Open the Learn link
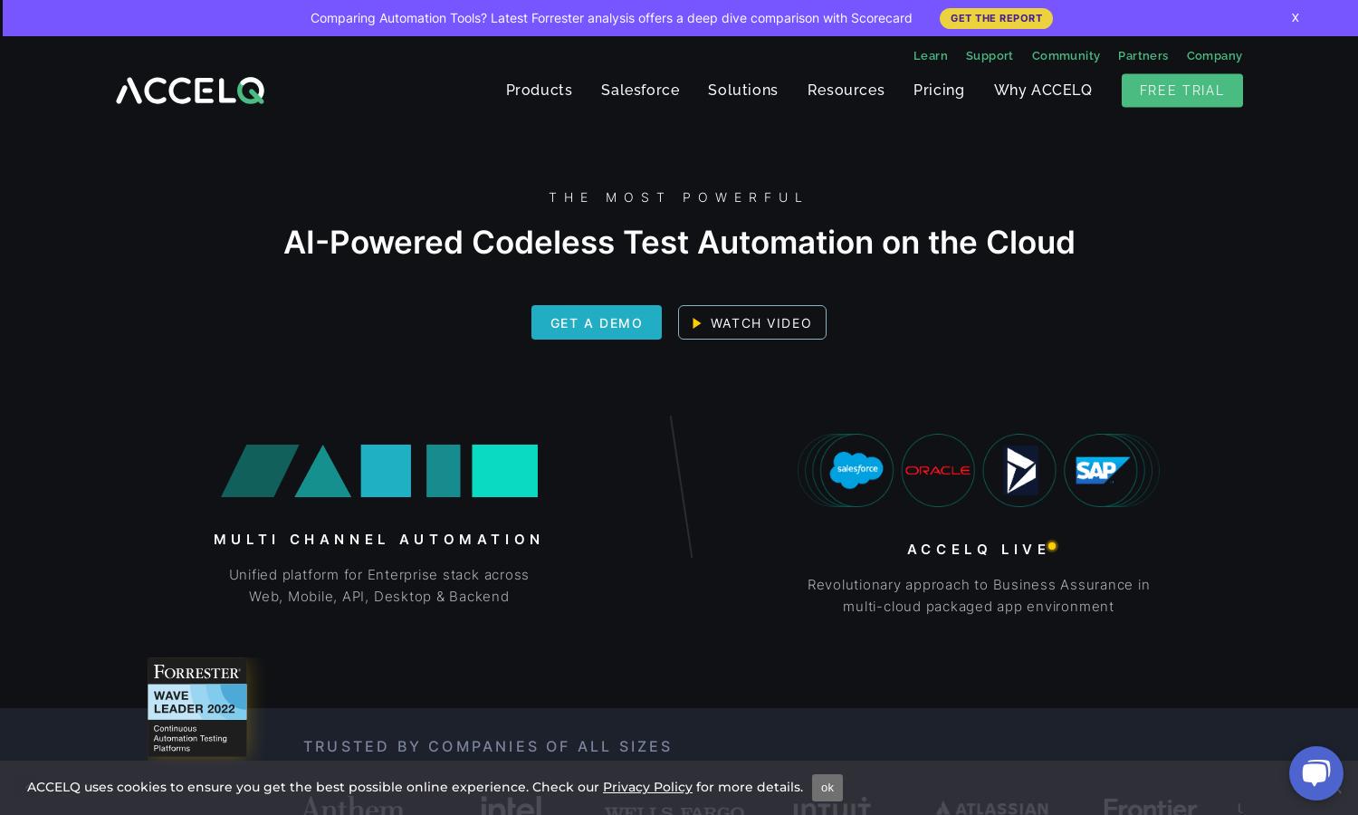 point(931,55)
